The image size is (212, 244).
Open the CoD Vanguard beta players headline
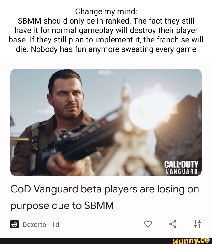click(x=105, y=197)
